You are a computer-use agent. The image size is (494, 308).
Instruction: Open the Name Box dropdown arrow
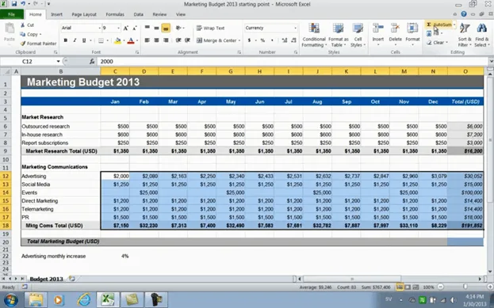coord(59,61)
